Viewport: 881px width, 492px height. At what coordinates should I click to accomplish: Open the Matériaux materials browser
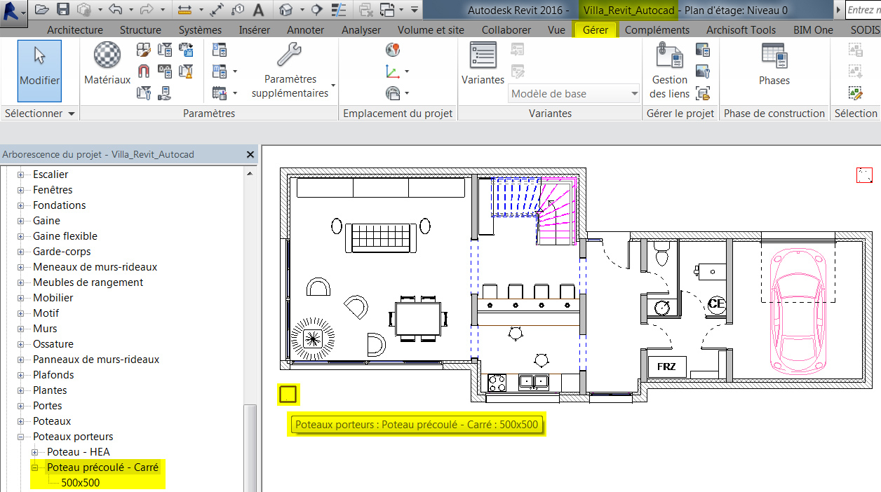coord(107,64)
